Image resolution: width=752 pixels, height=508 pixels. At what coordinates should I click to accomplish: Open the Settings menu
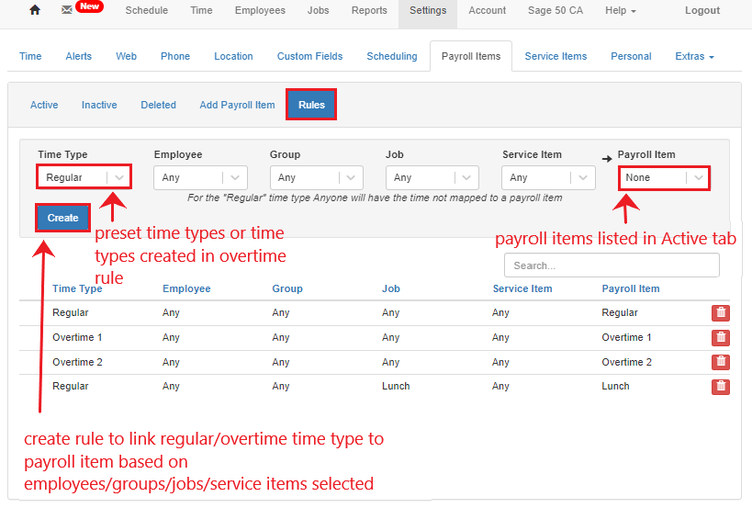click(x=428, y=10)
